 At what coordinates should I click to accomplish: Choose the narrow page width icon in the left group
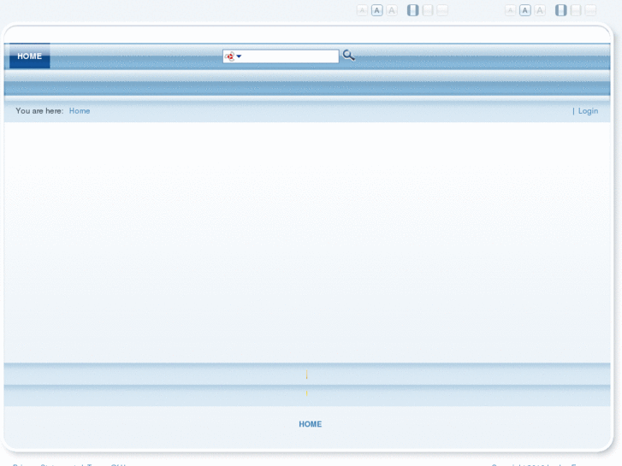point(413,10)
